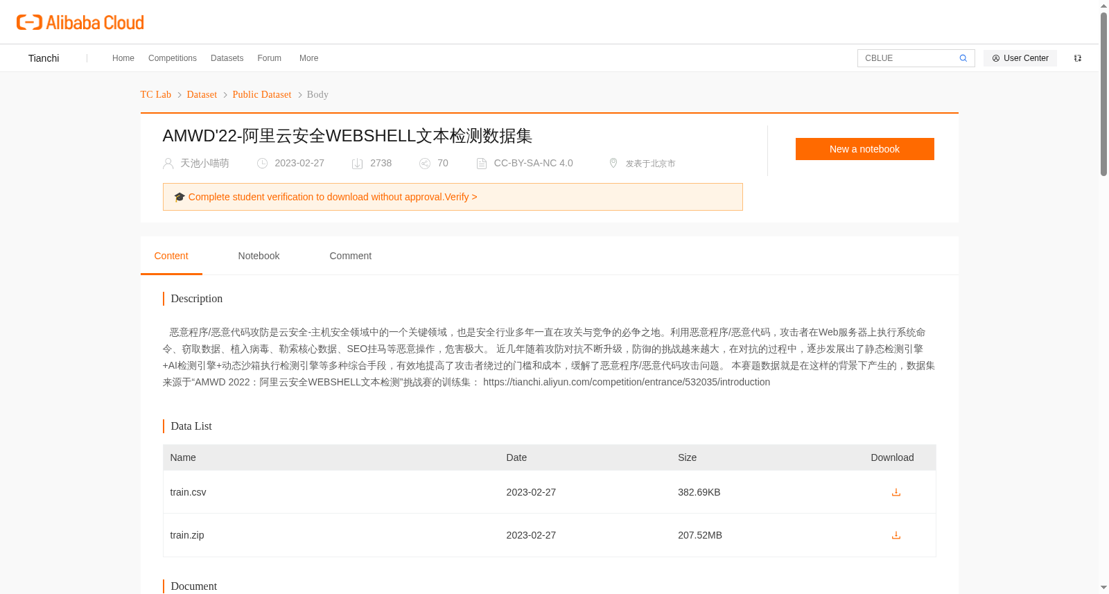Open the AMWD competition introduction URL
Viewport: 1109px width, 594px height.
(x=627, y=382)
